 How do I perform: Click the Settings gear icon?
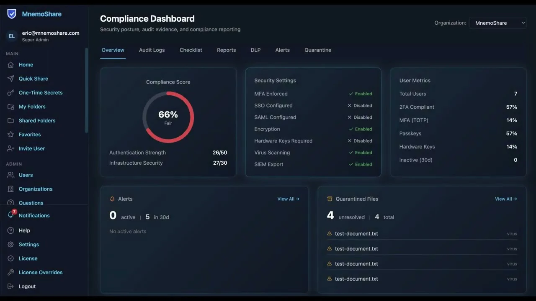click(x=11, y=245)
